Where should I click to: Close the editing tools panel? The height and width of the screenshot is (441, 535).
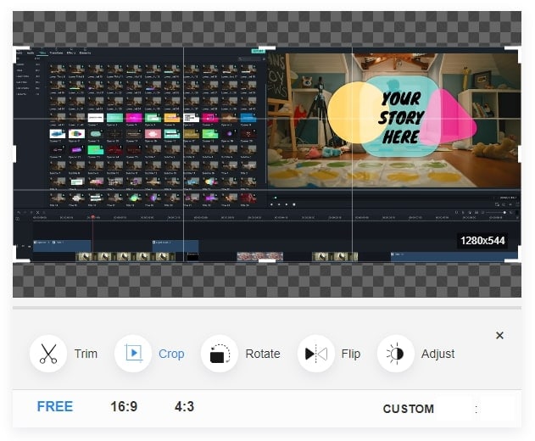coord(499,336)
